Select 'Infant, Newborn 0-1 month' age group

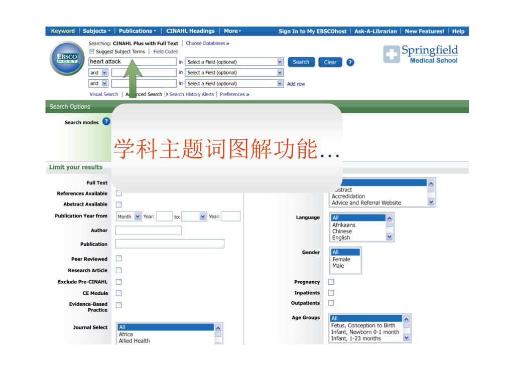point(365,332)
